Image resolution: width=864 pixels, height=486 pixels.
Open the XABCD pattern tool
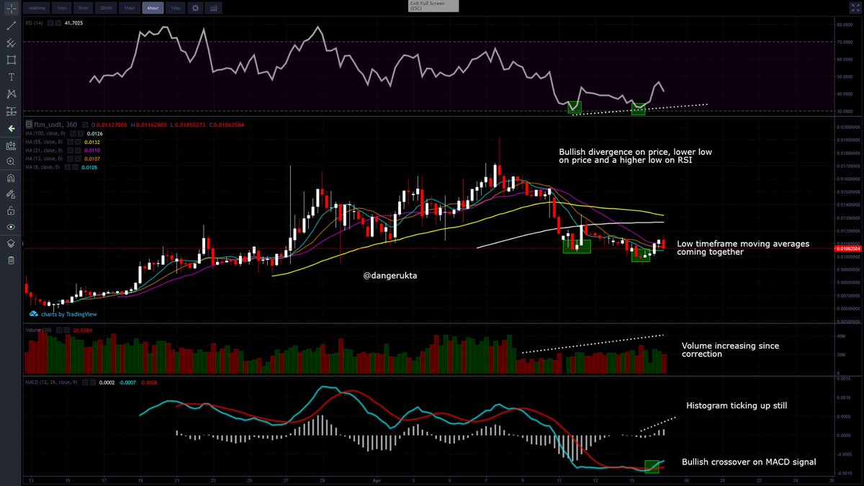pyautogui.click(x=11, y=94)
